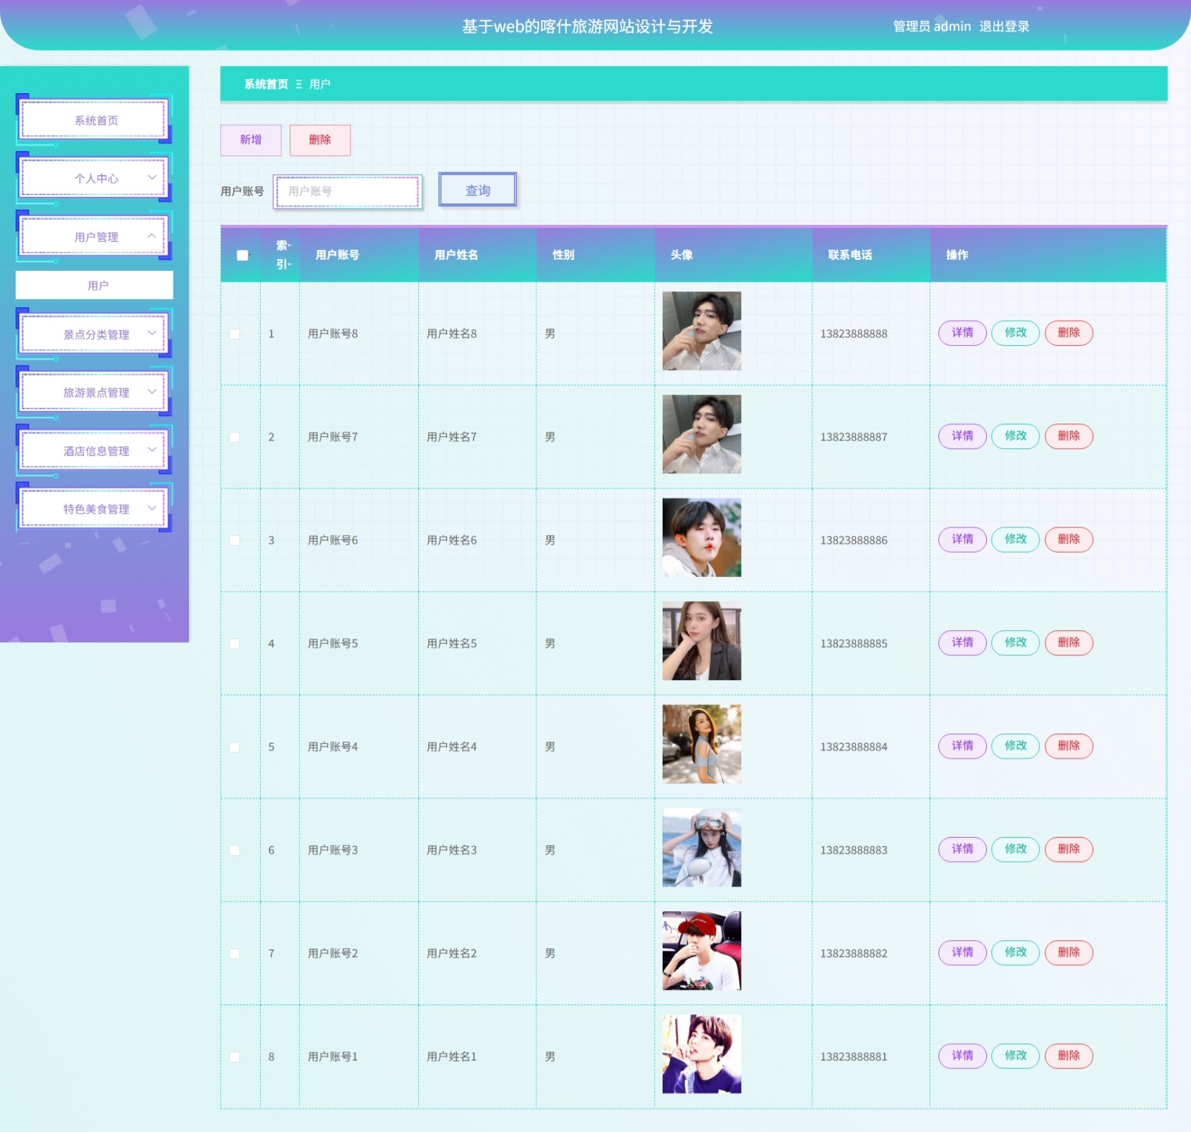Focus the 用户账号 search input
1191x1132 pixels.
348,192
